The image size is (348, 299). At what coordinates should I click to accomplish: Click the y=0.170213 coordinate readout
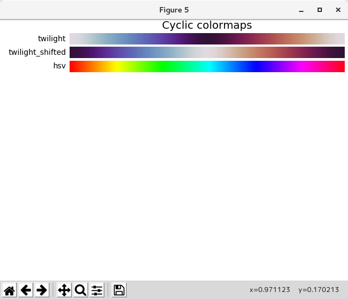pos(319,290)
